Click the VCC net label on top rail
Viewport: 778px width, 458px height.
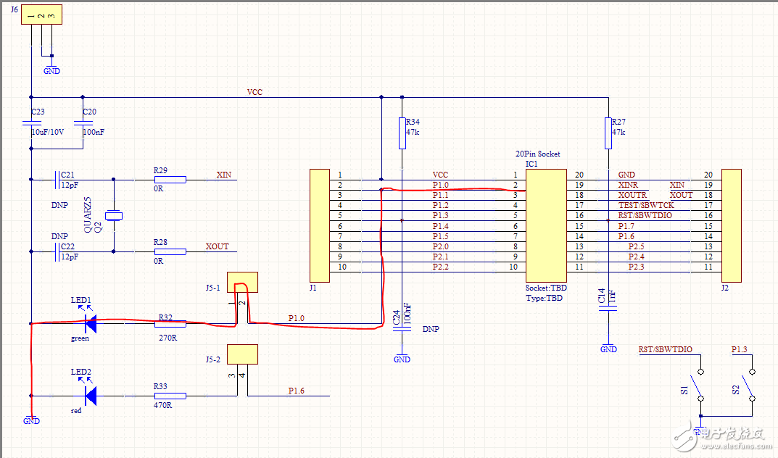point(254,92)
